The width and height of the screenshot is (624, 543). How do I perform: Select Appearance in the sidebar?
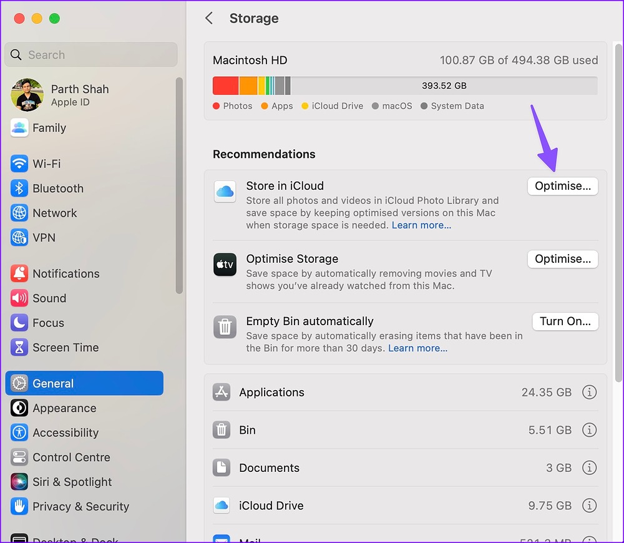[x=64, y=408]
